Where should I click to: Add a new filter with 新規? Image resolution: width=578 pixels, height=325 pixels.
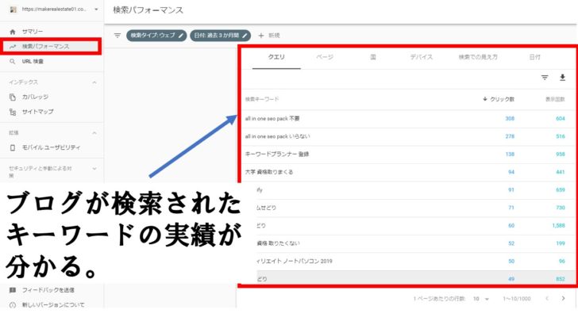268,36
